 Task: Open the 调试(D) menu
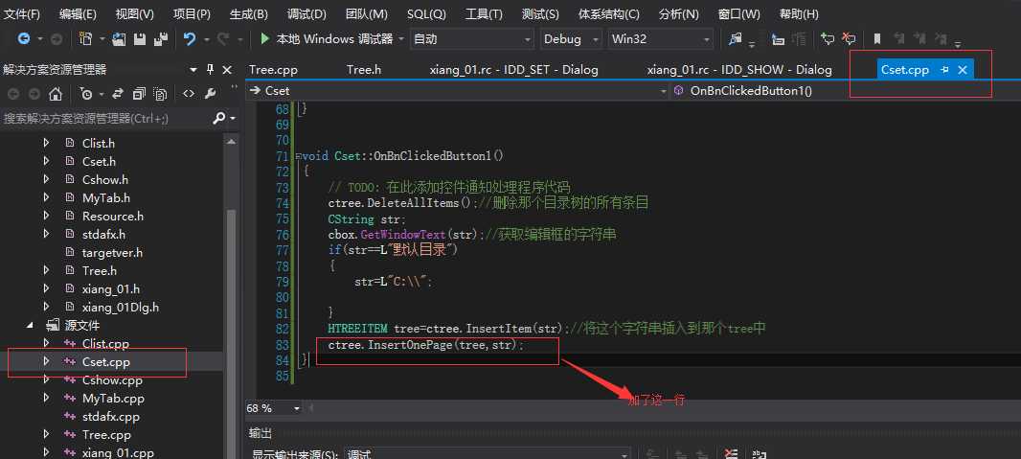[x=306, y=13]
